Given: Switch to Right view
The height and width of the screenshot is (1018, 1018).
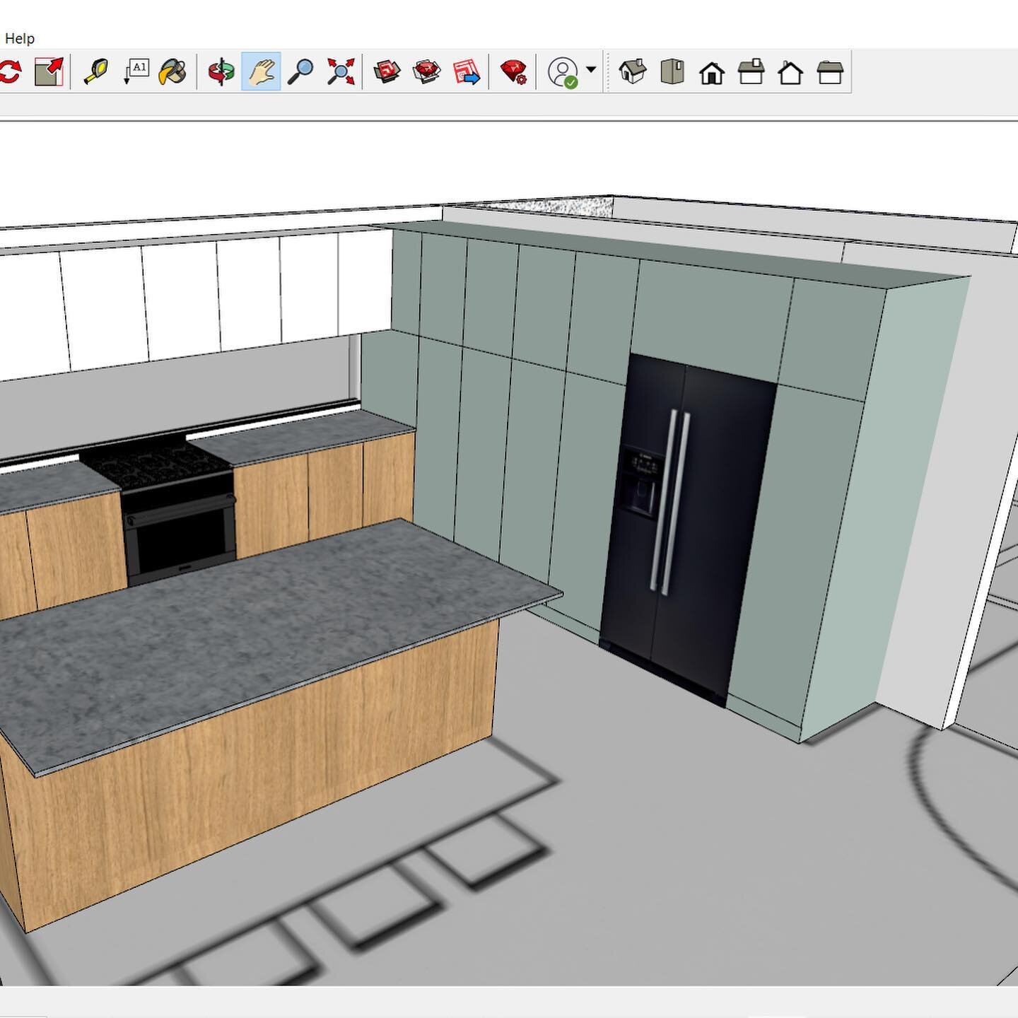Looking at the screenshot, I should coord(751,71).
